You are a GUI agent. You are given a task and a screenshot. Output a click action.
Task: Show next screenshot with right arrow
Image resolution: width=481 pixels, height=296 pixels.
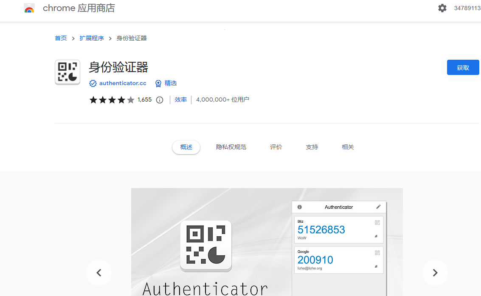pos(435,273)
